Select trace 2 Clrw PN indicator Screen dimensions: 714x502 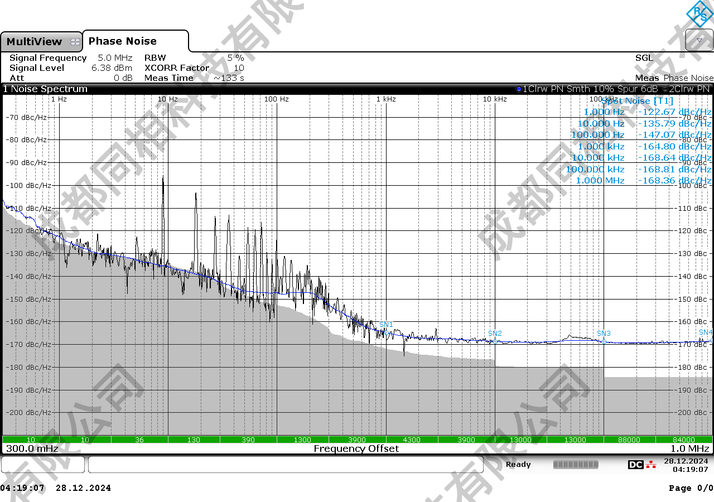(689, 89)
